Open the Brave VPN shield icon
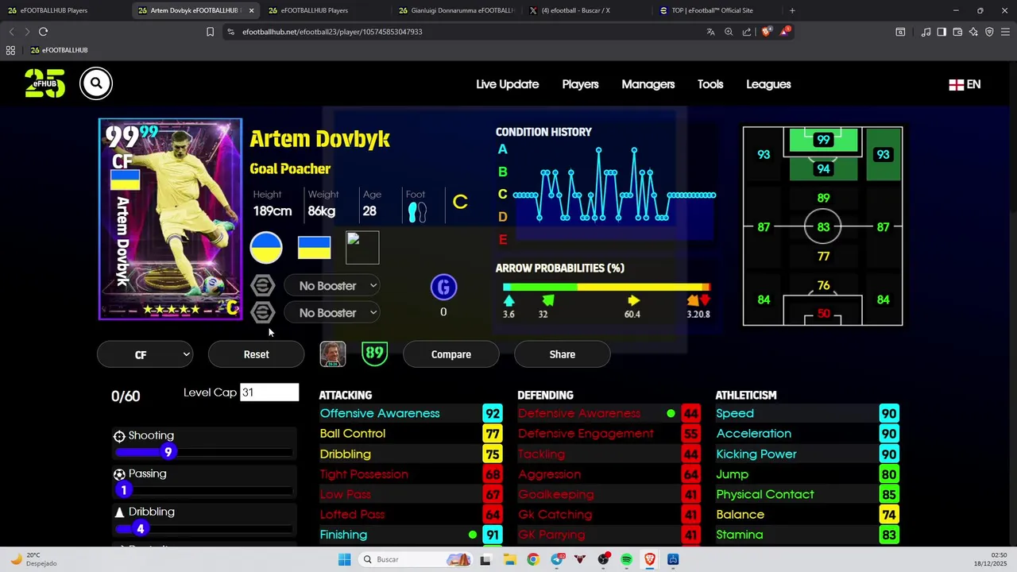The width and height of the screenshot is (1017, 572). point(989,32)
